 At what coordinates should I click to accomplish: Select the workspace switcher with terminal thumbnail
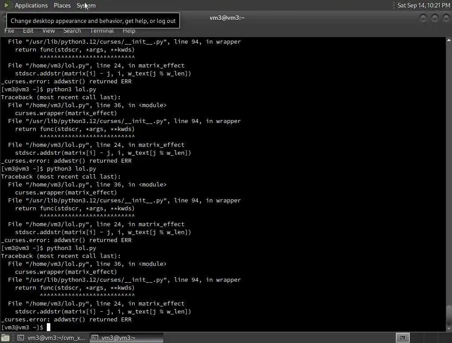(x=403, y=338)
